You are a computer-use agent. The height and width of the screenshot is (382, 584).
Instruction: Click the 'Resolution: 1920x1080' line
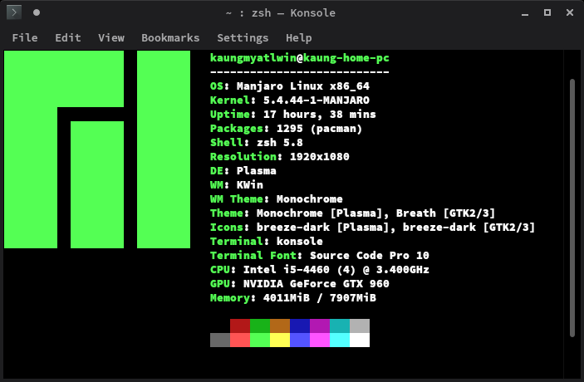[280, 157]
